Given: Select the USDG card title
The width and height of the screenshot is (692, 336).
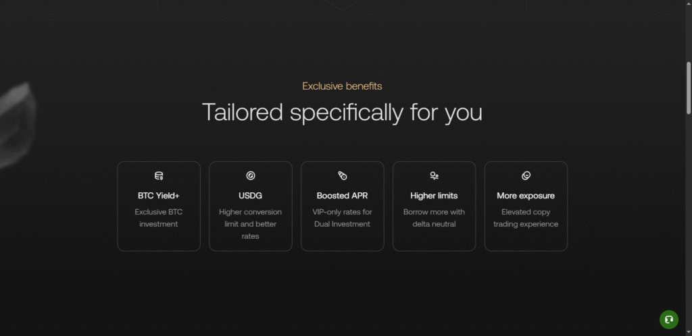Looking at the screenshot, I should [x=251, y=196].
